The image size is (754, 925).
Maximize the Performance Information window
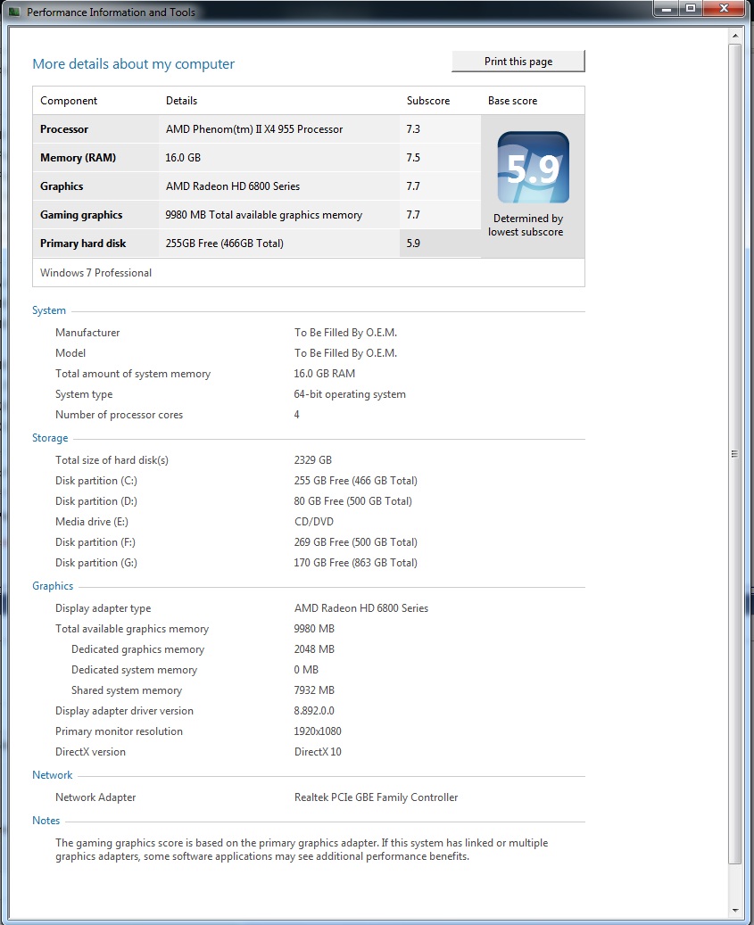point(691,9)
